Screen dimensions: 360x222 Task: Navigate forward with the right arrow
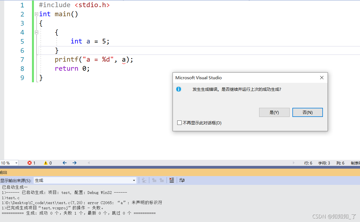coord(74,163)
